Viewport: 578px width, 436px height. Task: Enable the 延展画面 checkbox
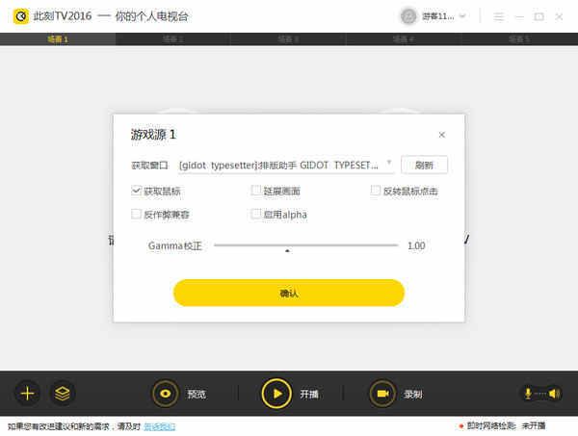pyautogui.click(x=255, y=191)
